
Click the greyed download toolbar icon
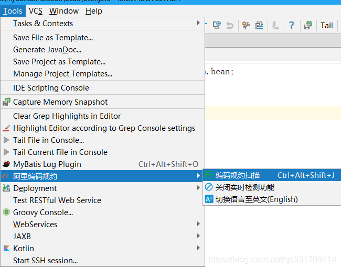[275, 25]
